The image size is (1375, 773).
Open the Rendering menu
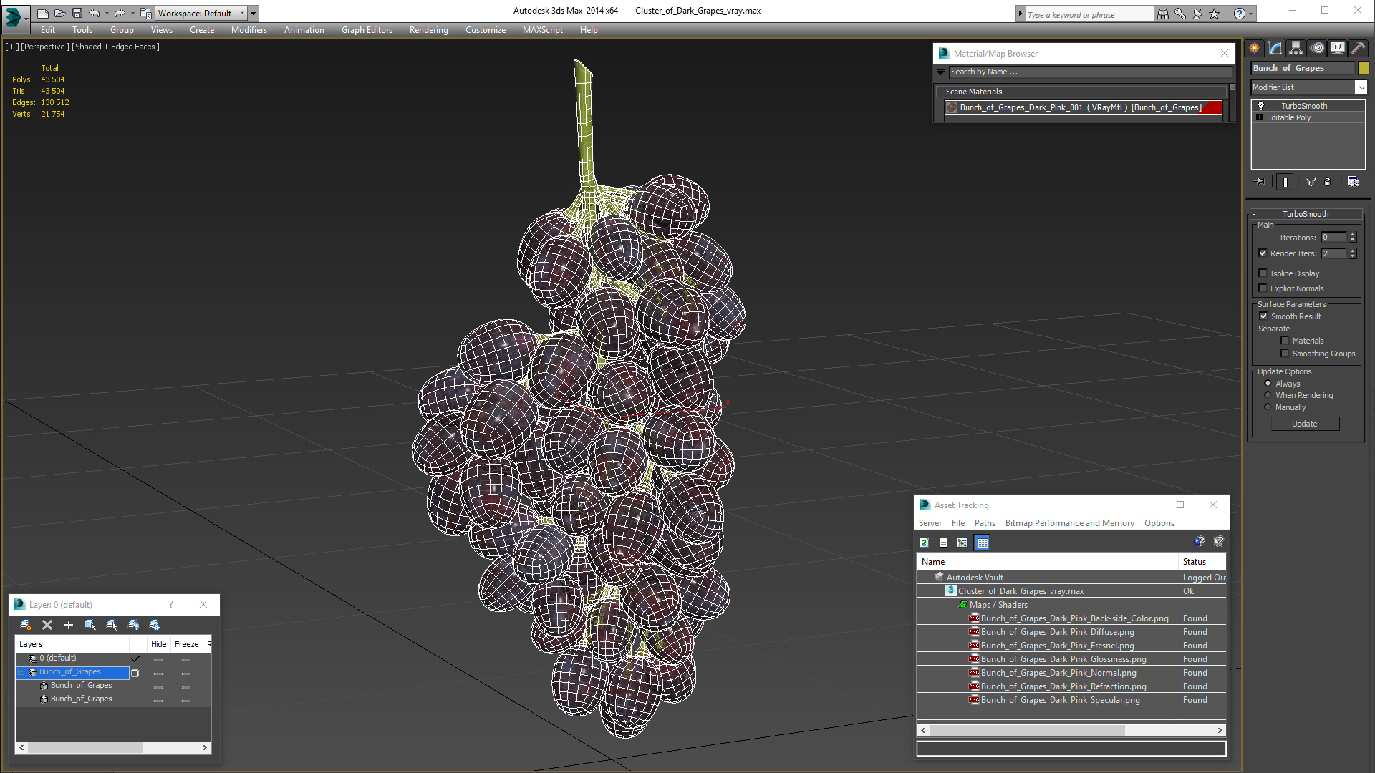(428, 30)
